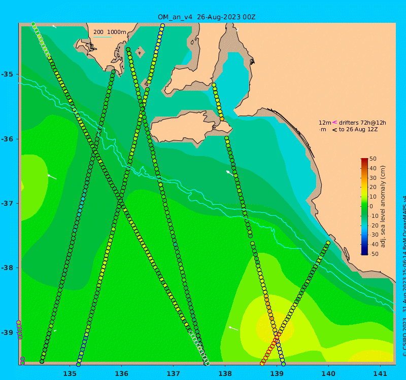This screenshot has width=406, height=380.
Task: Click the black arrow symbol in legend
Action: click(x=334, y=130)
